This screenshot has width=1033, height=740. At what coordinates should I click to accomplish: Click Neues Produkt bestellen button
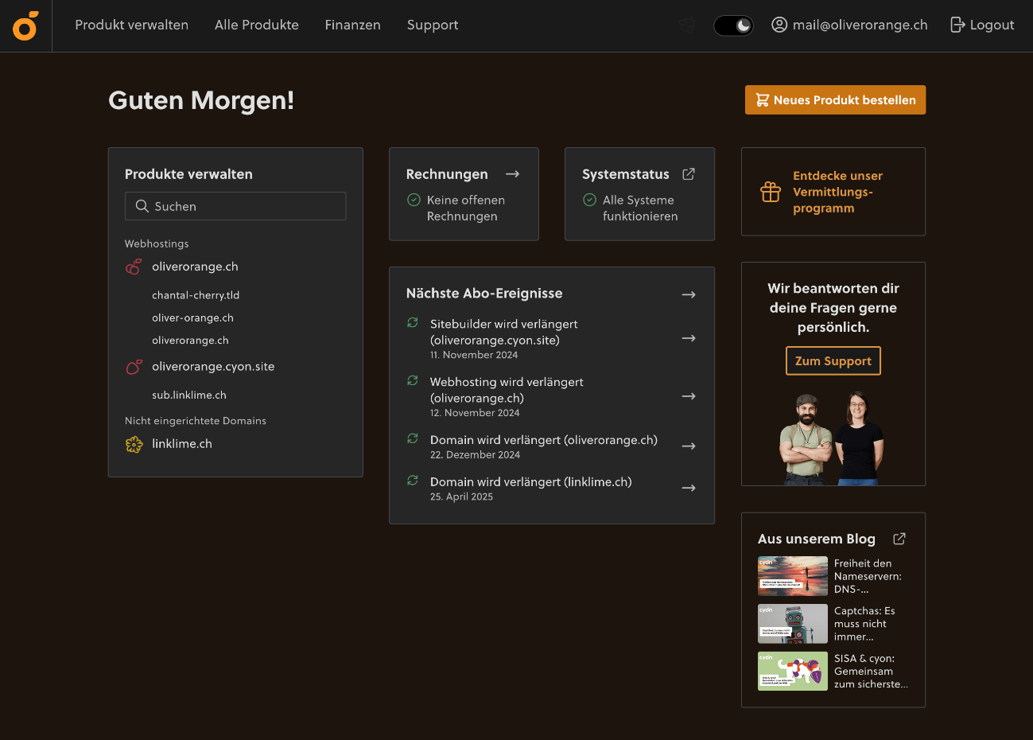(x=835, y=99)
